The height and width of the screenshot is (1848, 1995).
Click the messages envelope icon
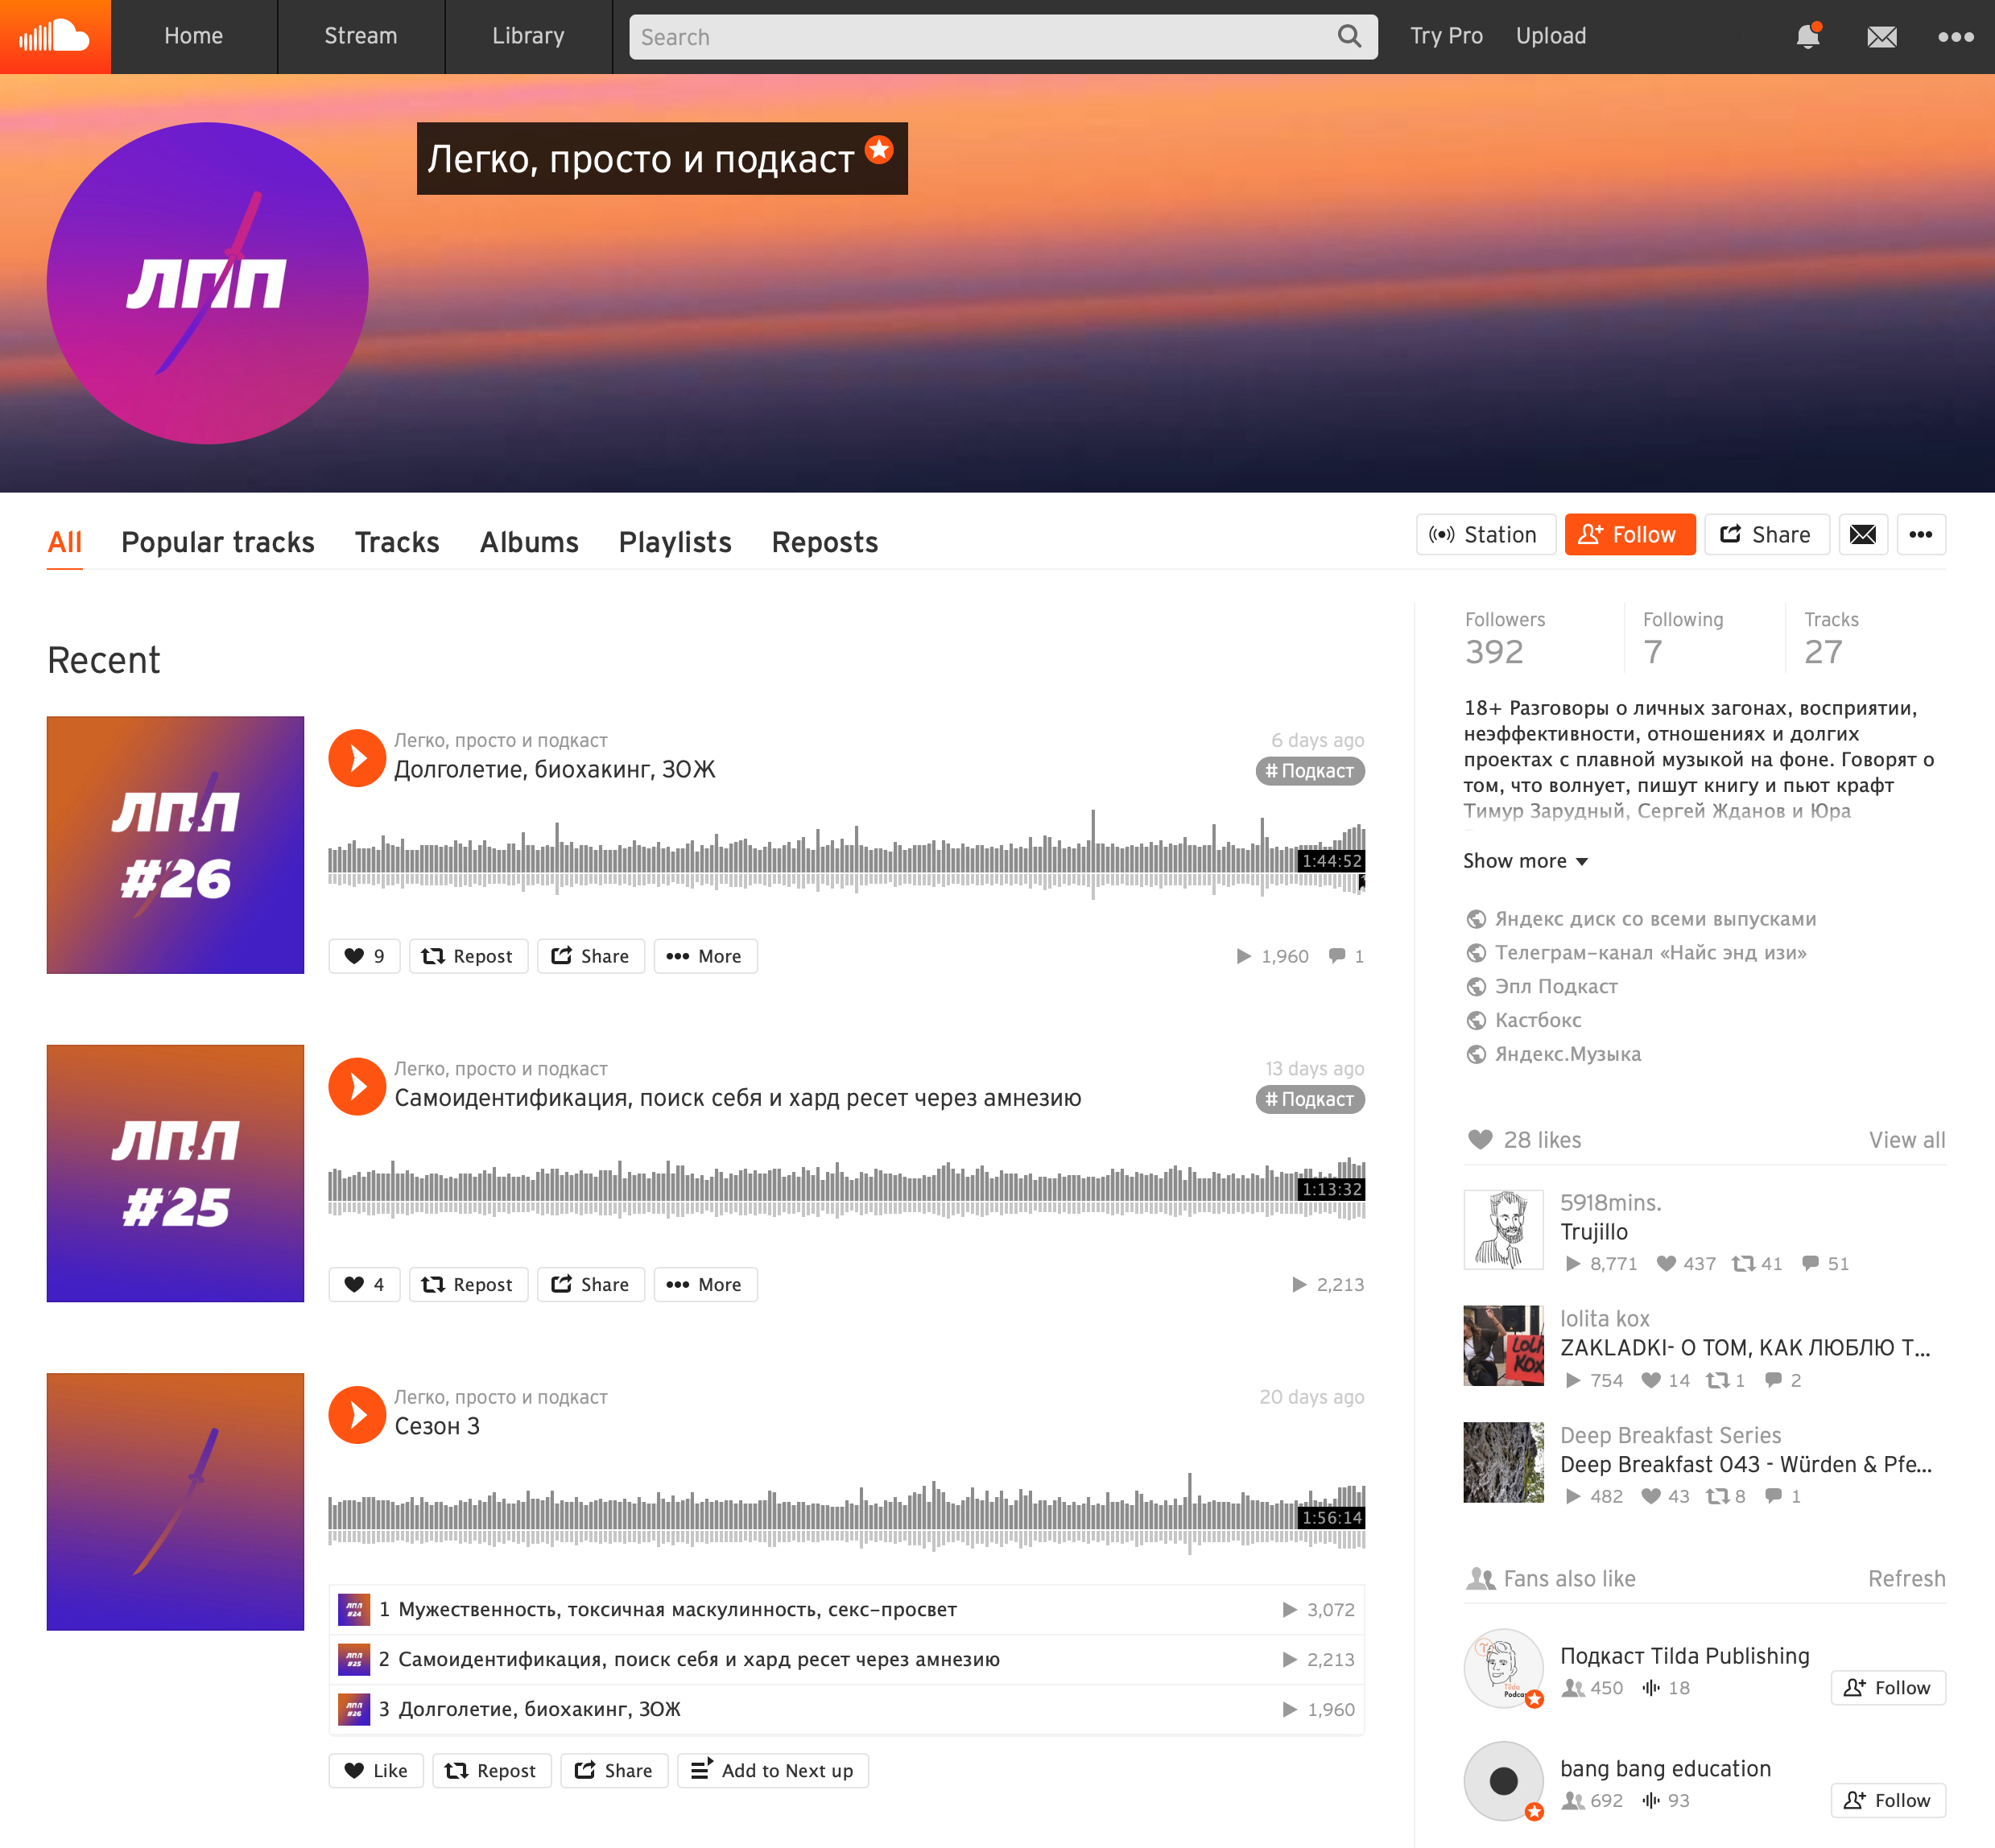[1882, 35]
